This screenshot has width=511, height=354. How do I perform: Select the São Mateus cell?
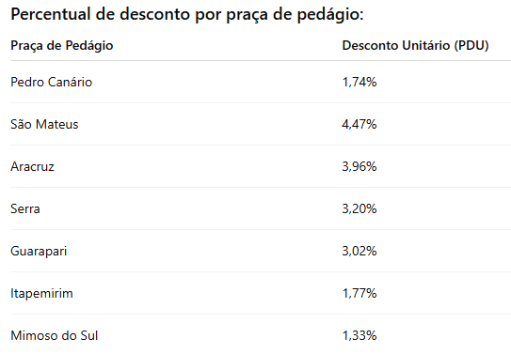[x=44, y=124]
